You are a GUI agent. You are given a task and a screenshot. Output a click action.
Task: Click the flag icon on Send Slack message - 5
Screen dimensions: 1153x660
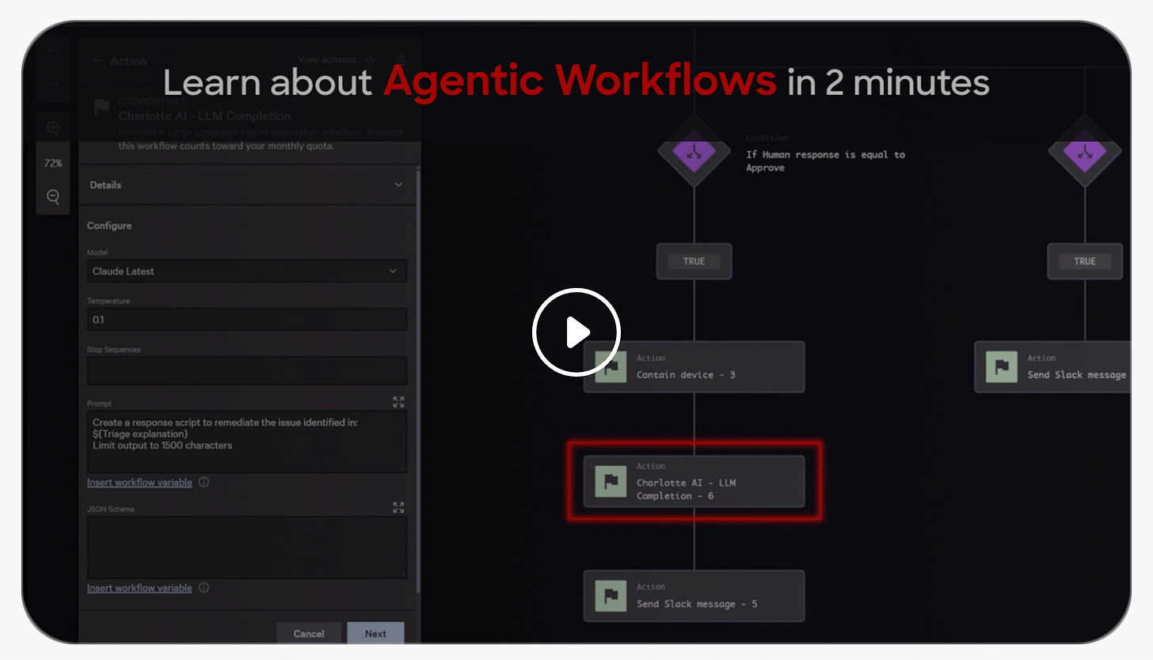(x=611, y=596)
